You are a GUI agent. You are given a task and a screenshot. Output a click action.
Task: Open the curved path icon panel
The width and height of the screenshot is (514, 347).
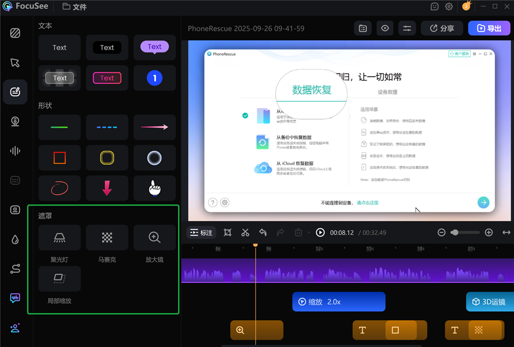coord(15,269)
